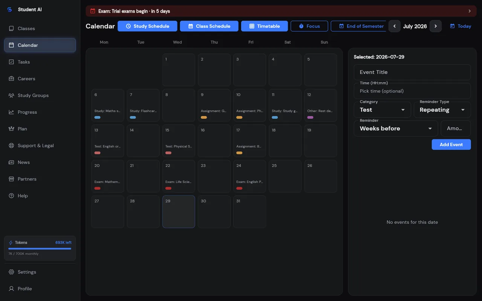Click the Add Event button
Screen dimensions: 482x301
451,144
